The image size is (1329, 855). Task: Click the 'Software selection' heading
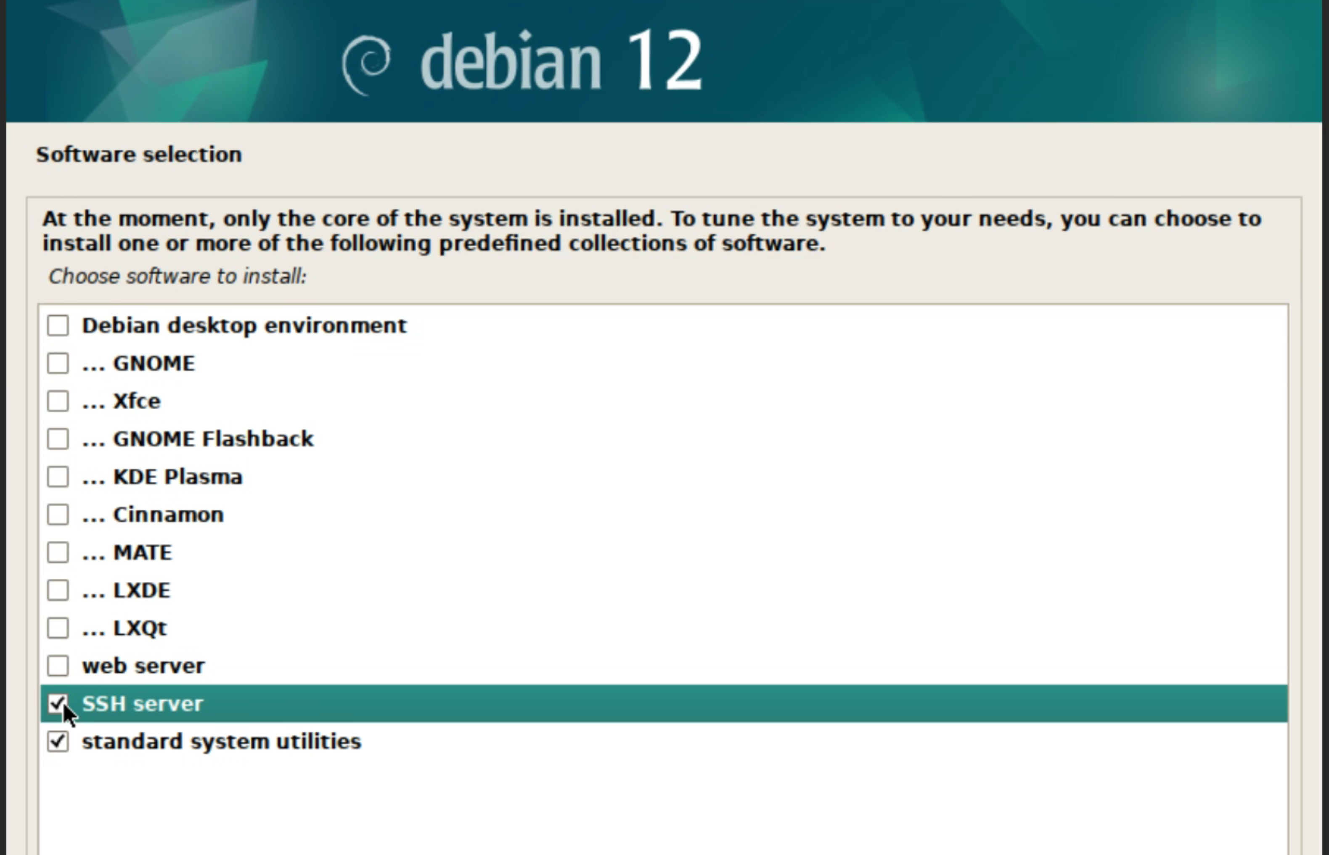[x=139, y=154]
